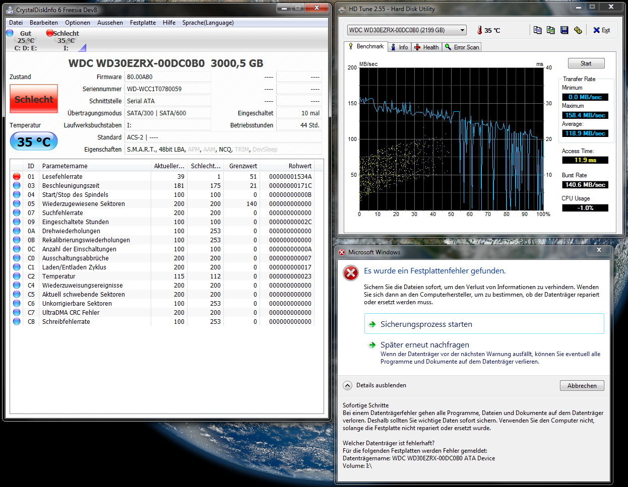Click the status dot for Wiederzuweisungsereignisse

pyautogui.click(x=17, y=286)
